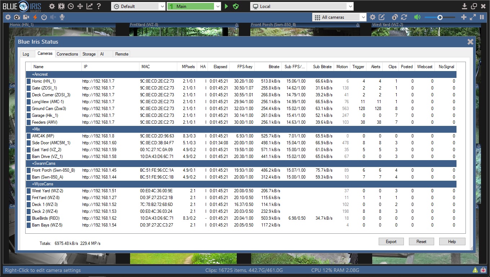Viewport: 490px width, 277px height.
Task: Expand the +SwannCams camera group
Action: click(x=241, y=163)
